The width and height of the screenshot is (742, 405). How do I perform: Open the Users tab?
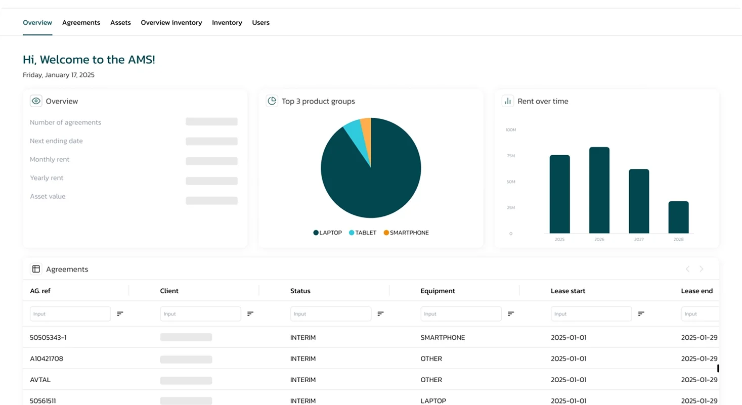(260, 23)
